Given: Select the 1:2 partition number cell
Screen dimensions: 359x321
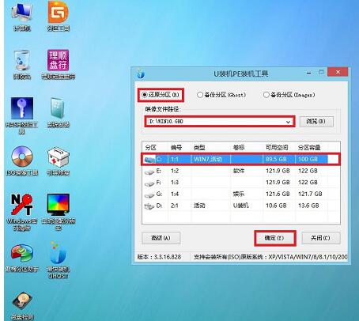Looking at the screenshot, I should point(175,171).
